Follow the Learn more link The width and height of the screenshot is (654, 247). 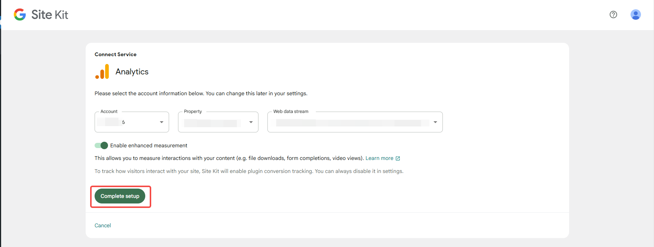point(379,158)
